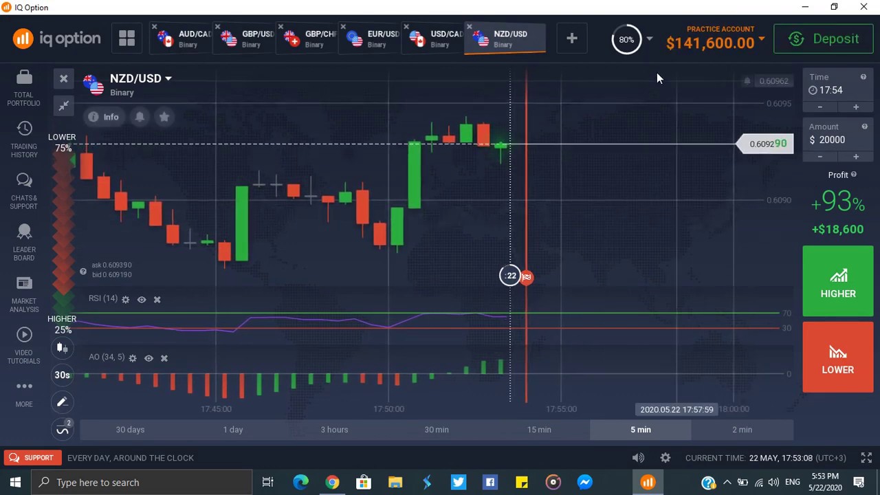Viewport: 880px width, 495px height.
Task: Collapse chart with shrink arrows icon
Action: coord(63,106)
